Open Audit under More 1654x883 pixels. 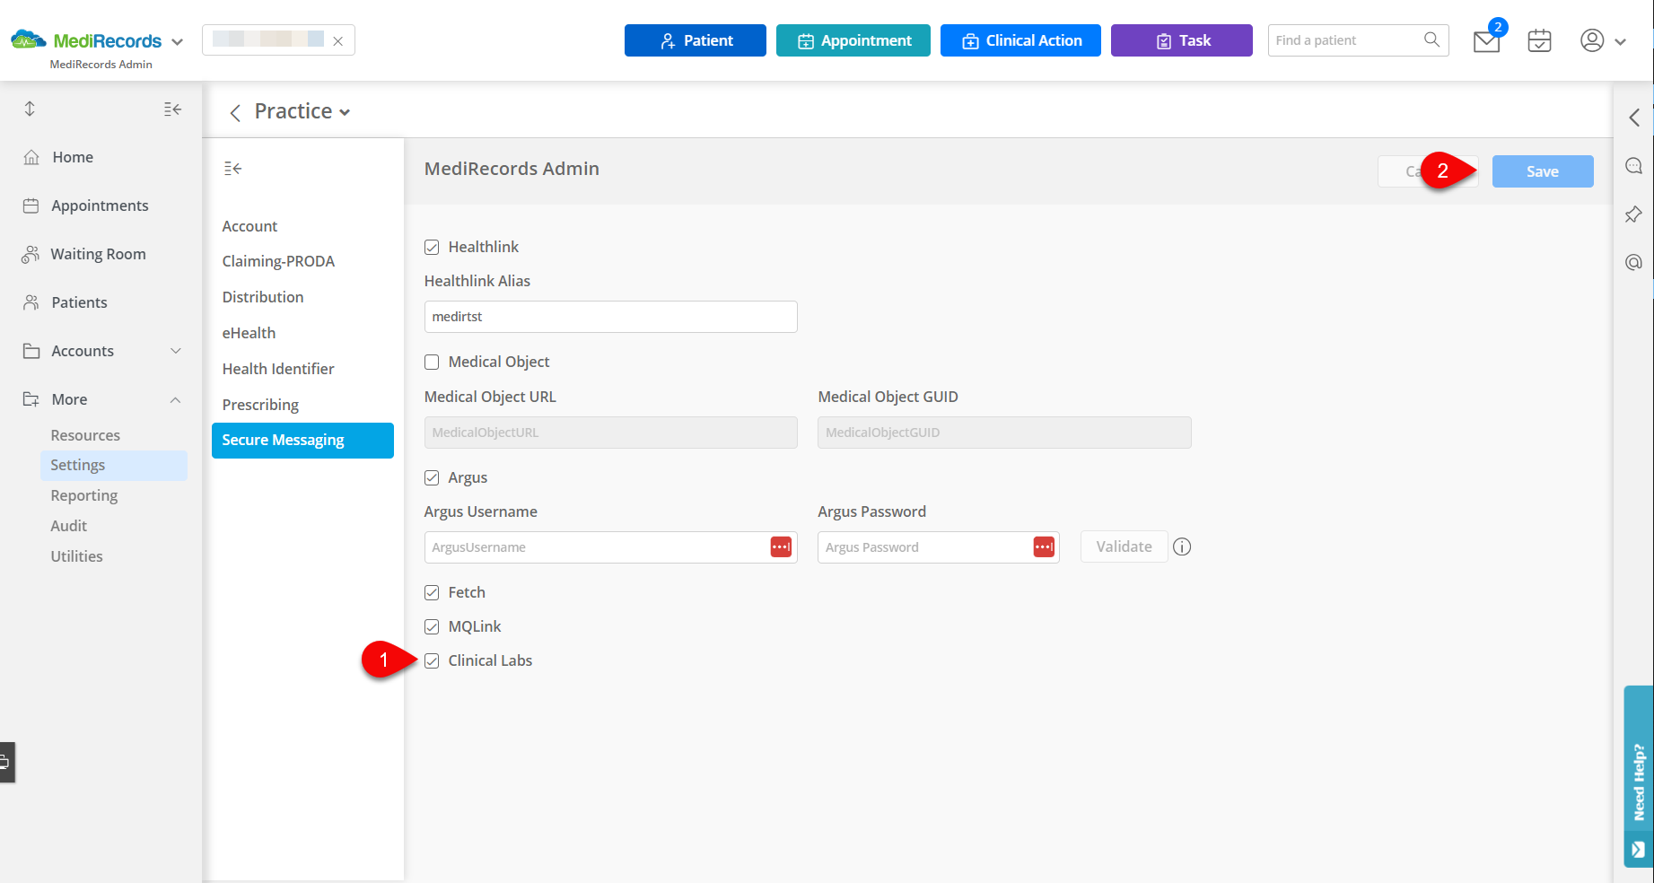click(68, 526)
